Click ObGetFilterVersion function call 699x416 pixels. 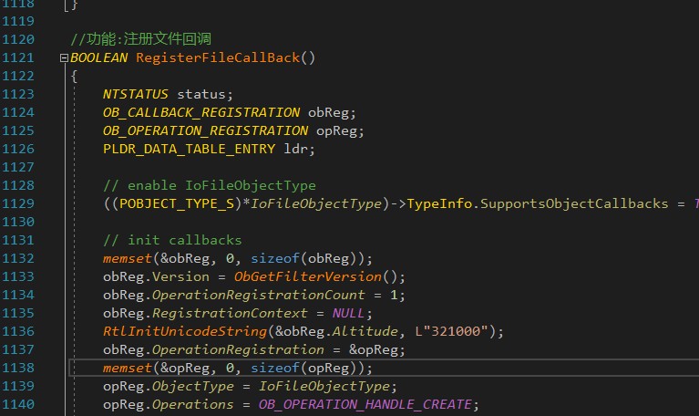[x=308, y=276]
